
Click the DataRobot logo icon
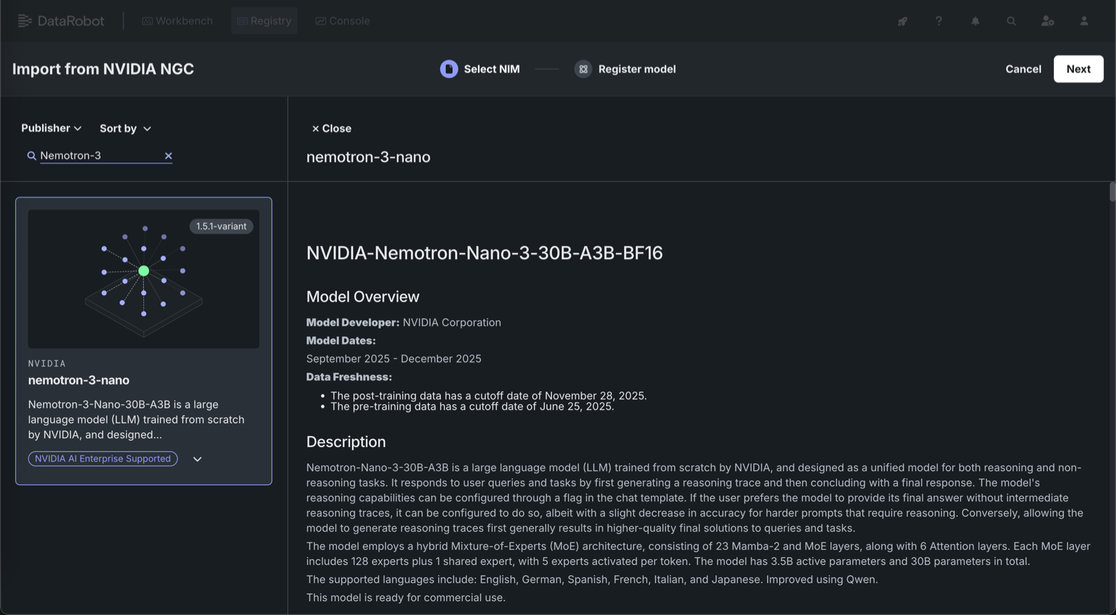(25, 21)
